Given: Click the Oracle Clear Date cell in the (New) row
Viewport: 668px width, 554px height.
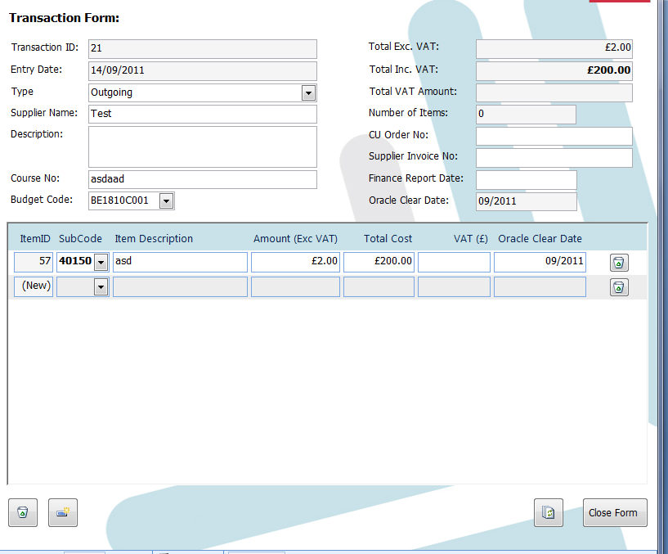Looking at the screenshot, I should click(540, 286).
